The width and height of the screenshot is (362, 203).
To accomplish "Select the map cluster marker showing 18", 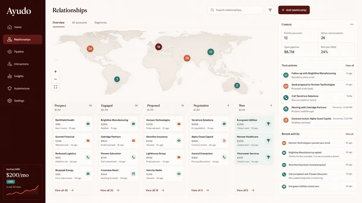I will pos(159,47).
